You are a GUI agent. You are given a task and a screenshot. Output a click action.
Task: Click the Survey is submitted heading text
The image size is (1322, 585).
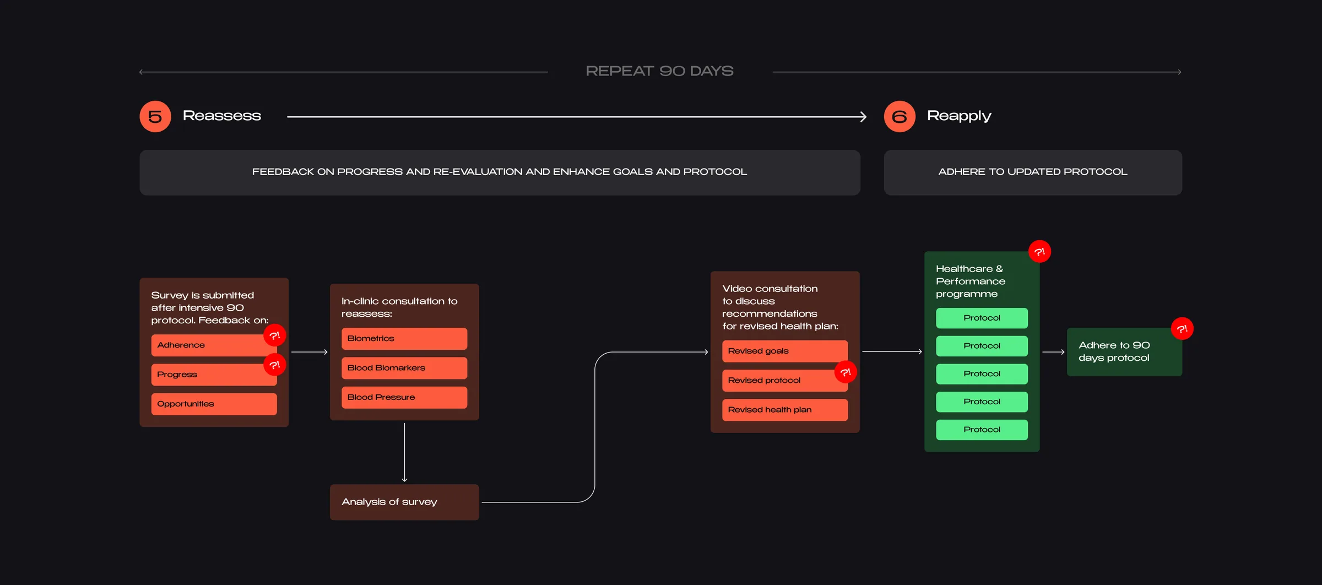pyautogui.click(x=210, y=308)
